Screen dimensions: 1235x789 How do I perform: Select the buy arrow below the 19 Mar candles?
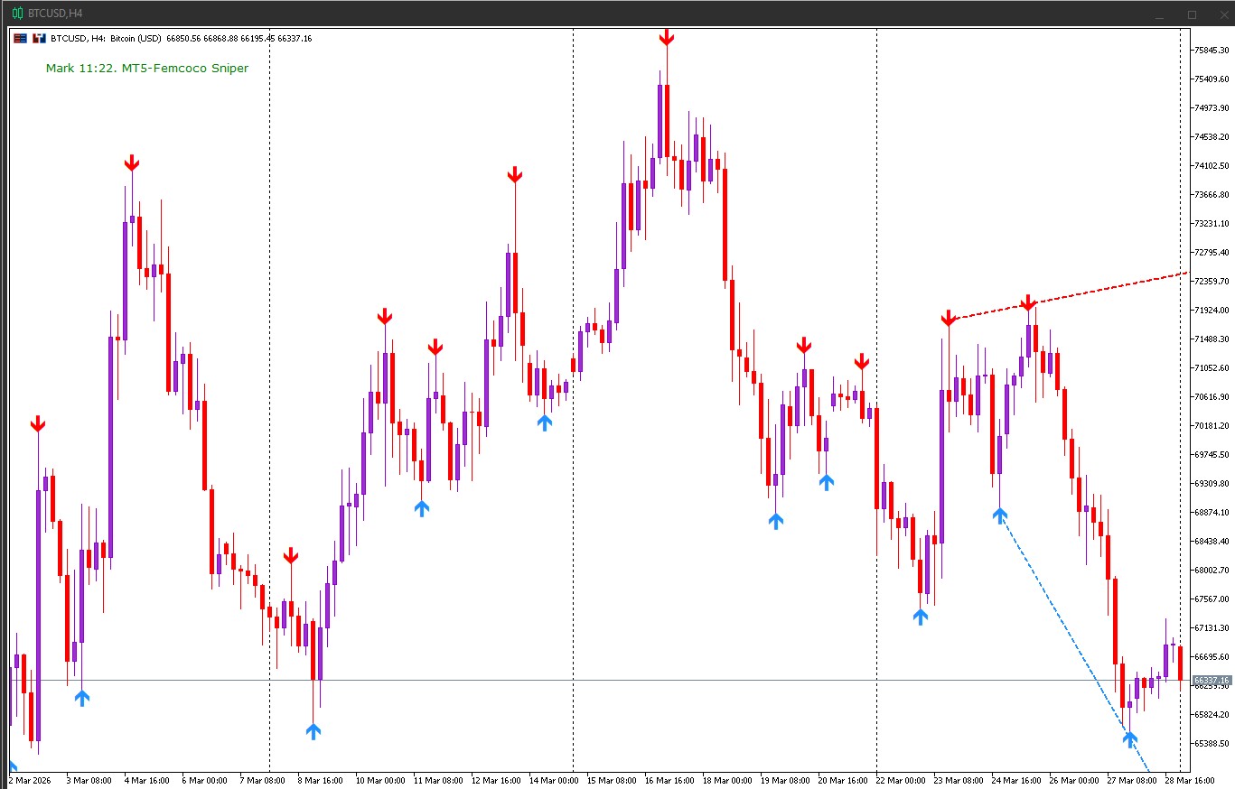pos(775,521)
